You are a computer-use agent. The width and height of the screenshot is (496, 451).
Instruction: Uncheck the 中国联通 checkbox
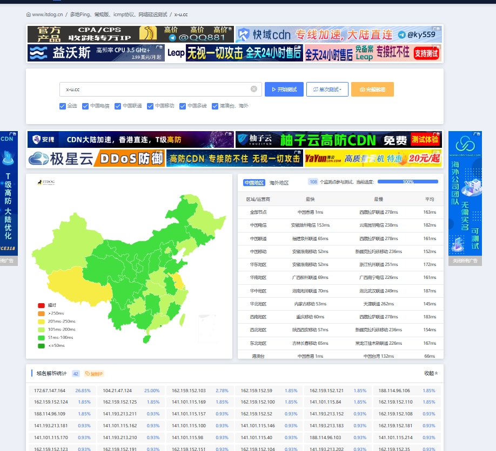click(118, 106)
